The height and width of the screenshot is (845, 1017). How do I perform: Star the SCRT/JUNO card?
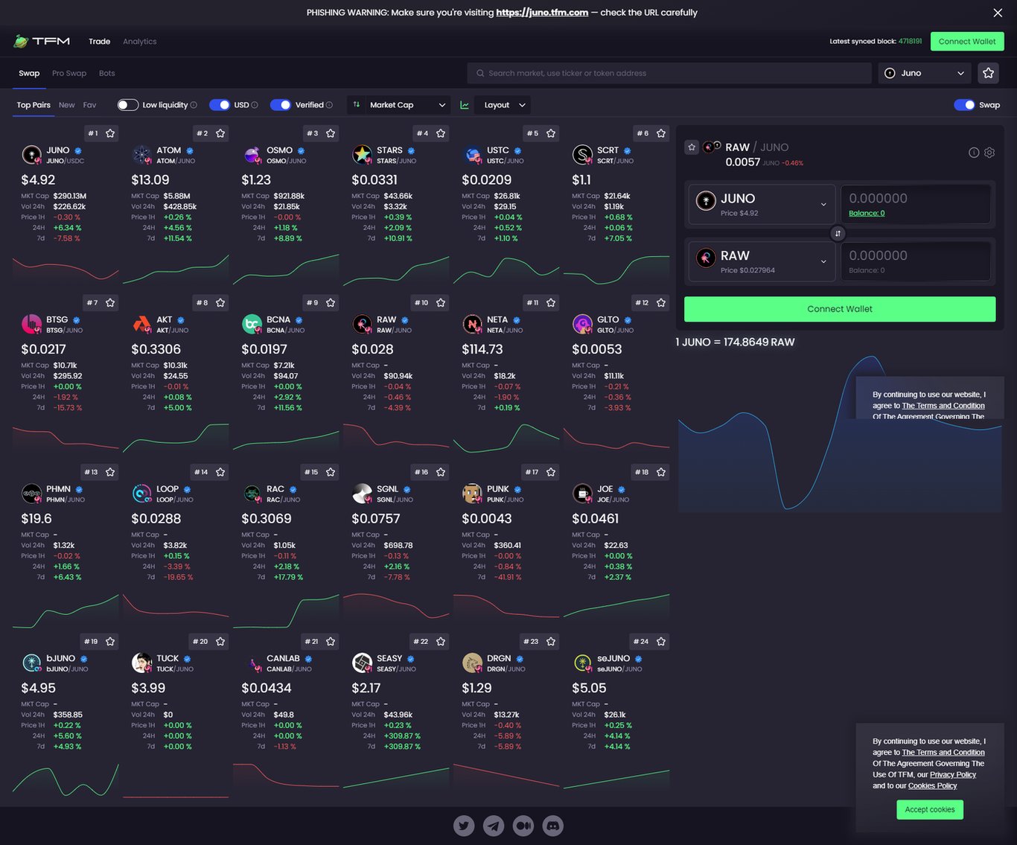coord(661,133)
